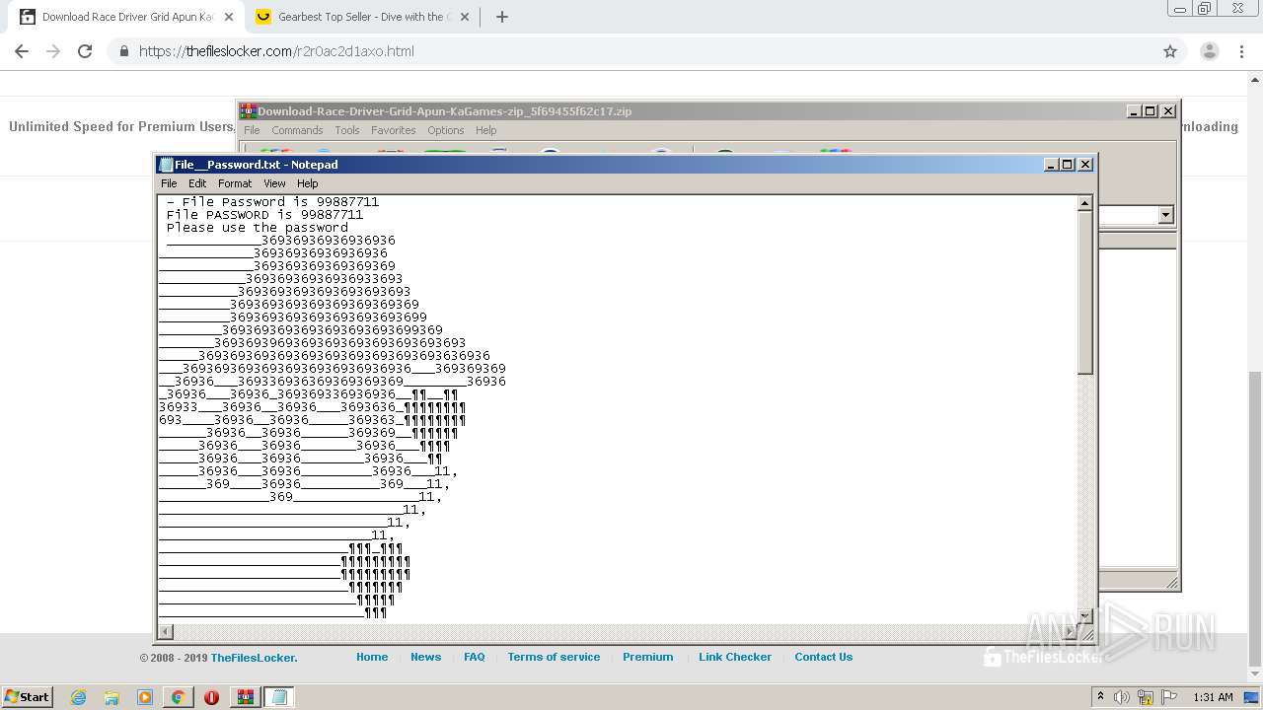Open the WinRAR Help menu
1263x710 pixels.
[x=485, y=130]
